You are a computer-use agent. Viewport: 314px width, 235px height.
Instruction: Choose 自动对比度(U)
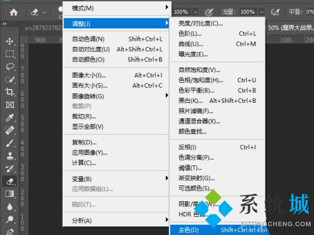117,50
